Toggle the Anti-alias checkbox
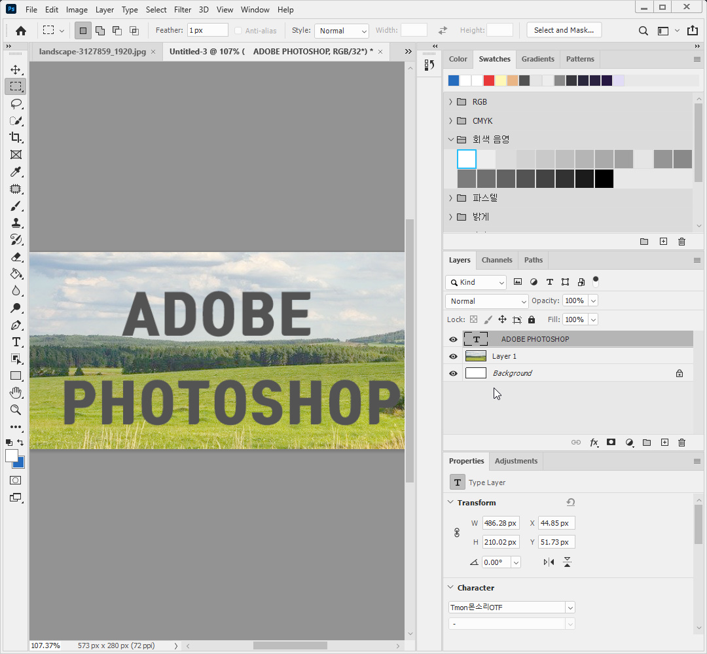This screenshot has height=654, width=707. 238,31
